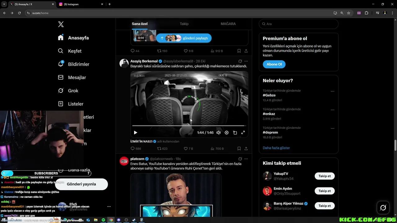
Task: Switch to the MAĞARA tab
Action: (x=228, y=24)
